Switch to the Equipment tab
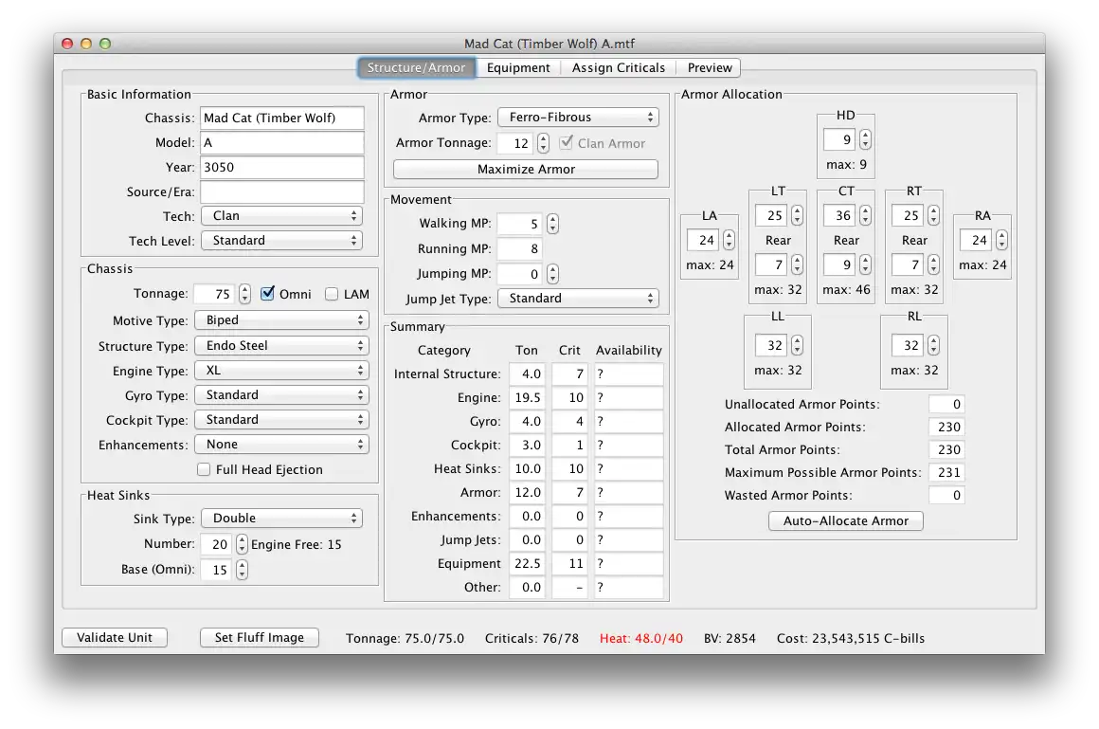1099x729 pixels. pos(518,68)
